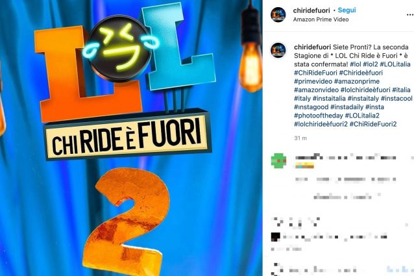
Task: Open the #LOLitalia hashtag
Action: click(x=395, y=64)
